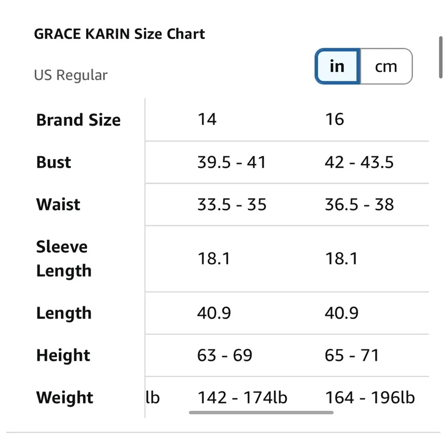Click the 18.1 sleeve length value

(x=214, y=259)
